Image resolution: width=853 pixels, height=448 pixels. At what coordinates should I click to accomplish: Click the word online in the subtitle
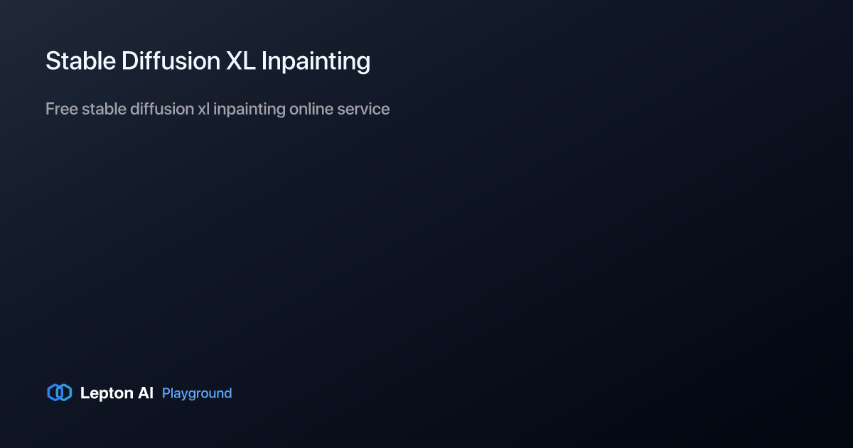(x=314, y=109)
